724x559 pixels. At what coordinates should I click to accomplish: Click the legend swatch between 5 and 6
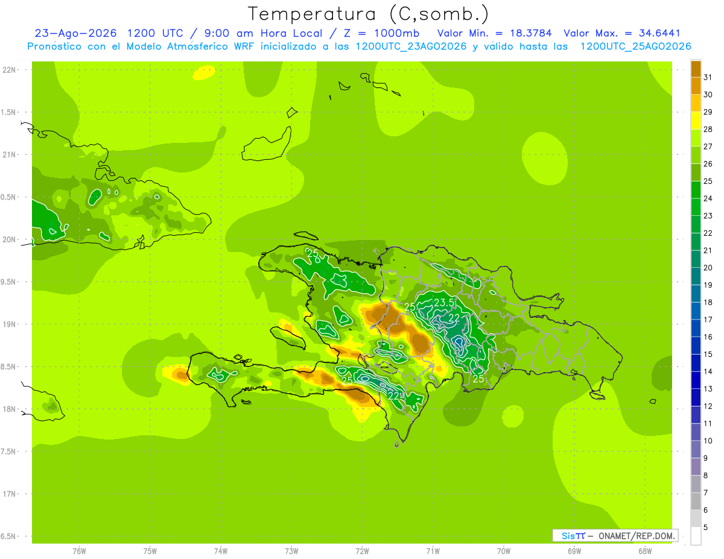click(696, 519)
